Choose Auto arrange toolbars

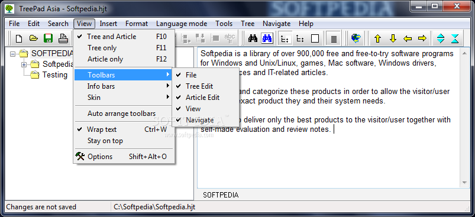124,114
